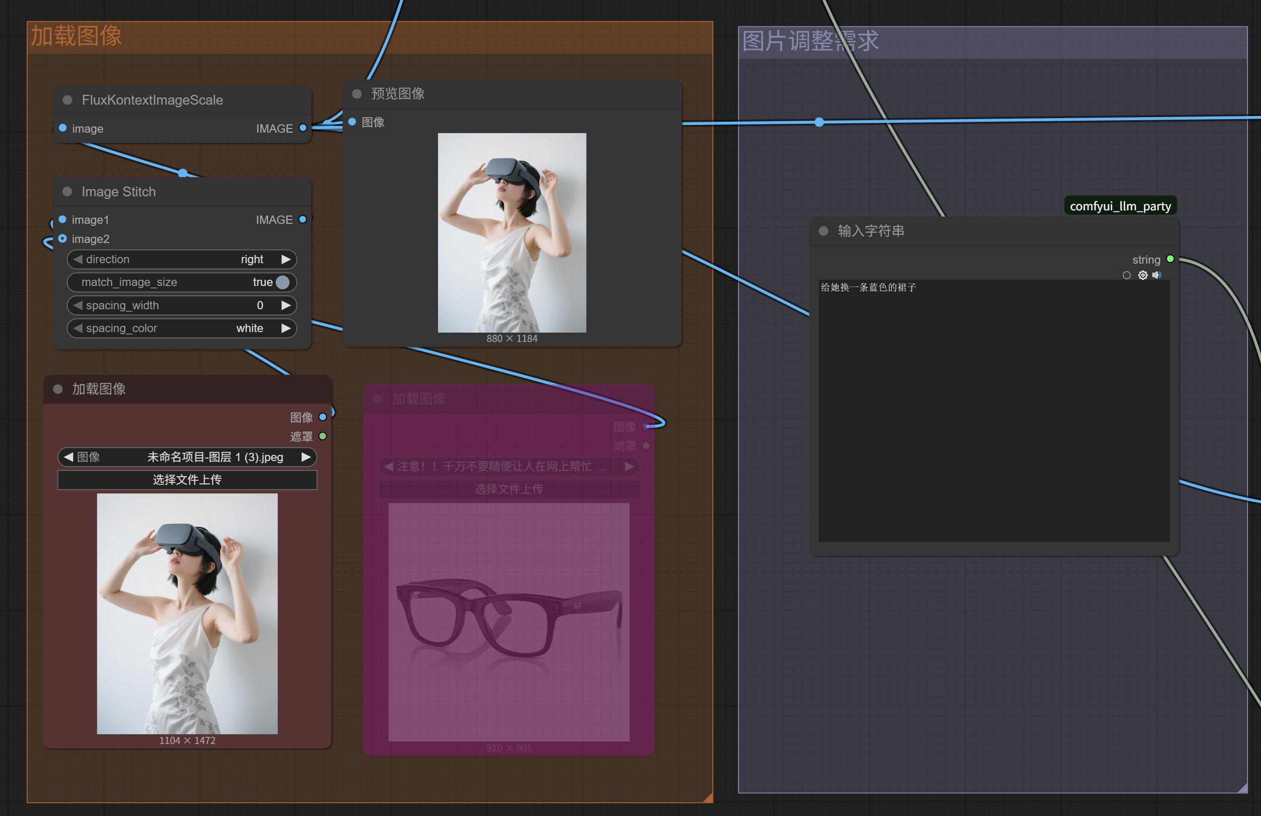
Task: Click the image2 input port on Image Stitch
Action: coord(63,239)
